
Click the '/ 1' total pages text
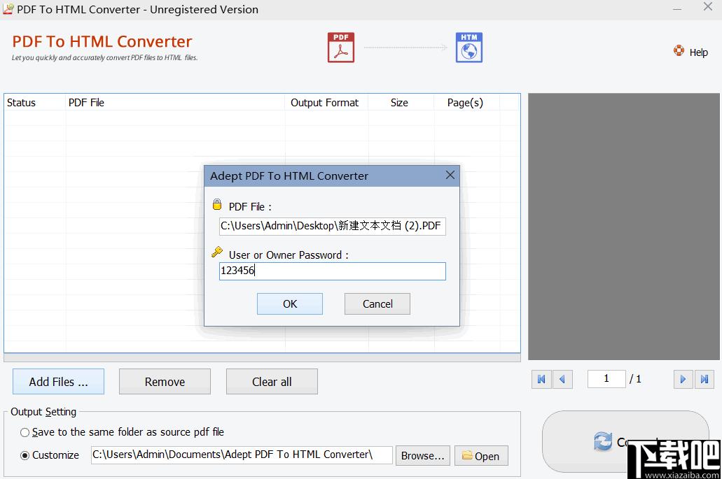pos(635,379)
